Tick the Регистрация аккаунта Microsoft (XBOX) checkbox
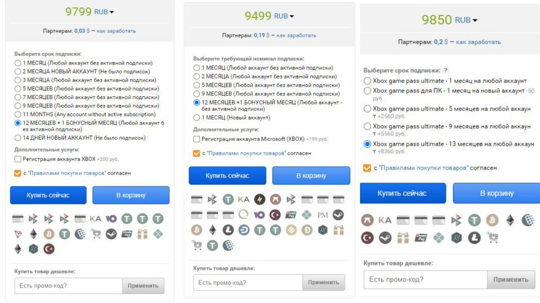This screenshot has width=540, height=303. point(196,139)
